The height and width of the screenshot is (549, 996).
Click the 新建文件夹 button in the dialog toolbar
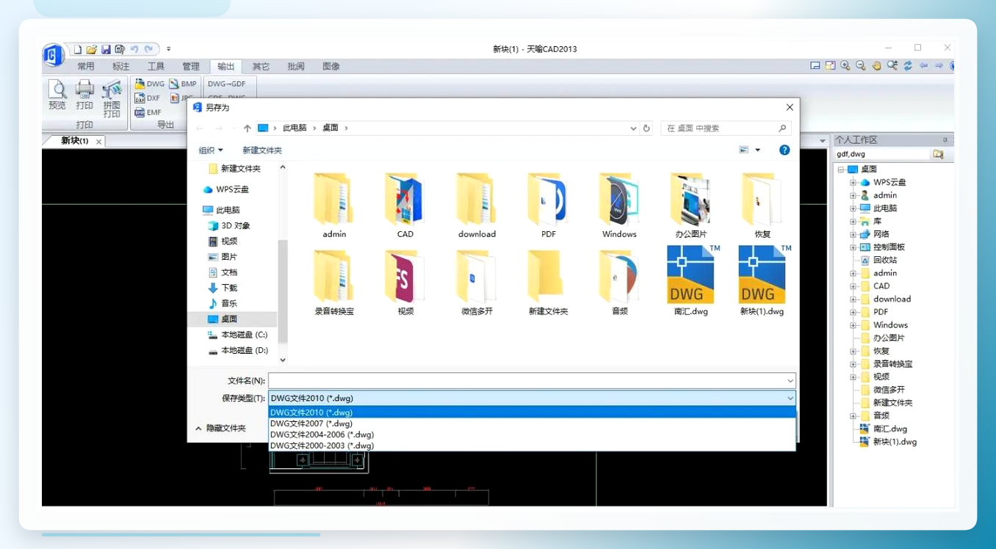[x=262, y=150]
